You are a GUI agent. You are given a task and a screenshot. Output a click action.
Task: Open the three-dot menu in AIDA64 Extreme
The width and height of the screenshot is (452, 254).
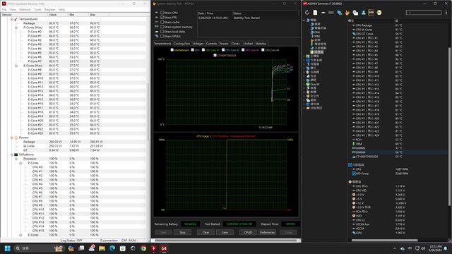click(x=446, y=13)
